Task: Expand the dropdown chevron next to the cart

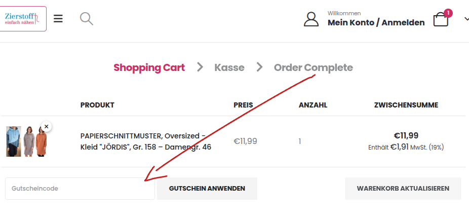Action: coord(466,19)
